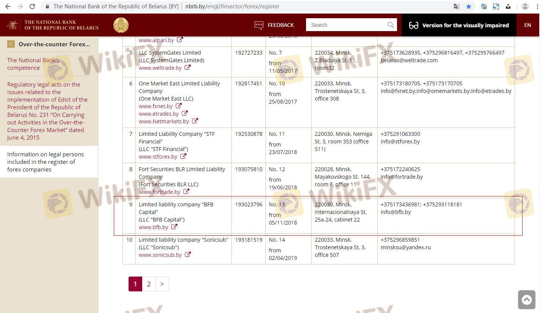Screen dimensions: 540x313
Task: Go to next page with > arrow
Action: coord(162,284)
